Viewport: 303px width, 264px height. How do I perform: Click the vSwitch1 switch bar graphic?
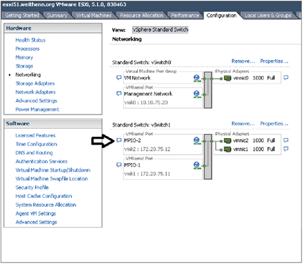(208, 157)
